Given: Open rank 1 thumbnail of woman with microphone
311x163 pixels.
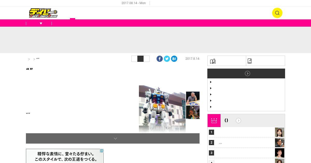Looking at the screenshot, I should pyautogui.click(x=280, y=132).
